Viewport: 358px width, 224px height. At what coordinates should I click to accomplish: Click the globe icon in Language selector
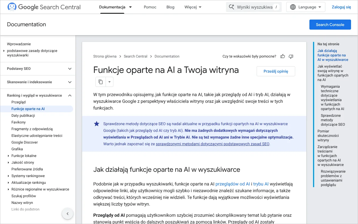coord(293,7)
